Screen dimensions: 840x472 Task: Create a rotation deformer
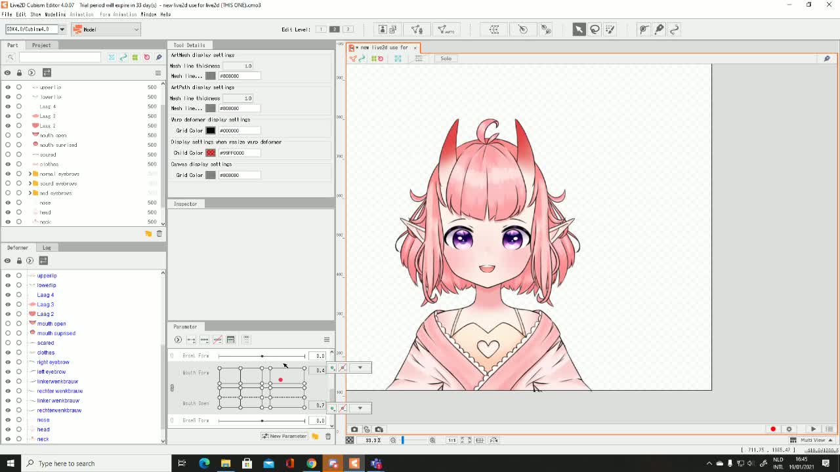523,29
